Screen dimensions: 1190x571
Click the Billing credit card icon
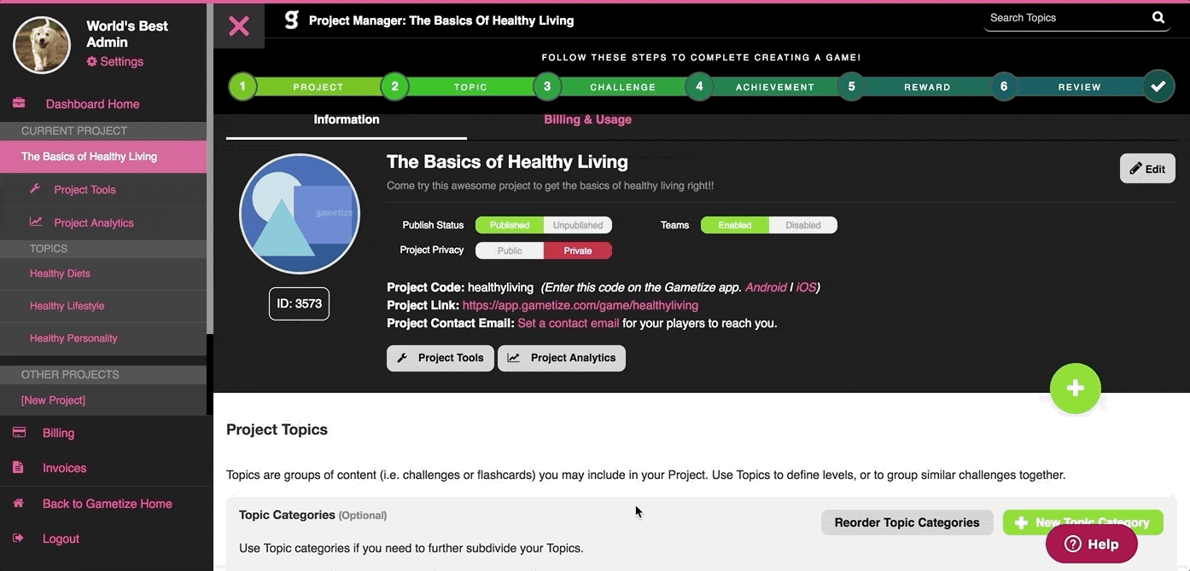pyautogui.click(x=19, y=432)
